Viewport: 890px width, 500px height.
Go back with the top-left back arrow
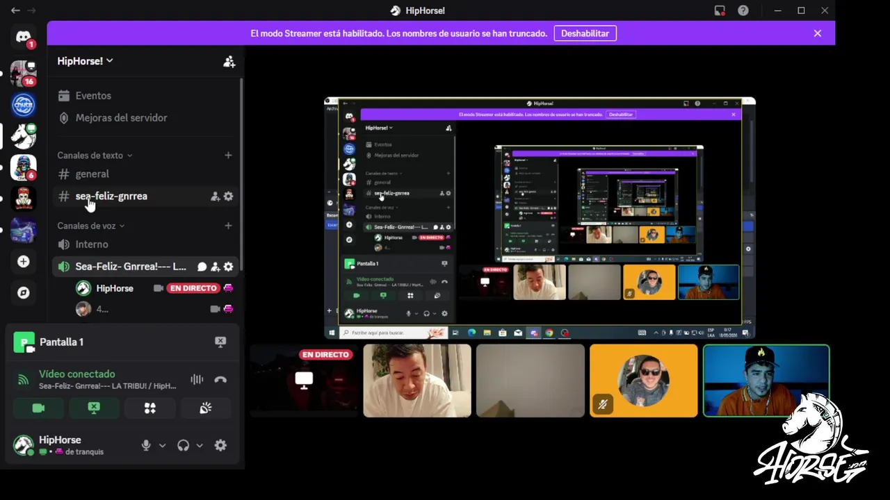coord(15,10)
